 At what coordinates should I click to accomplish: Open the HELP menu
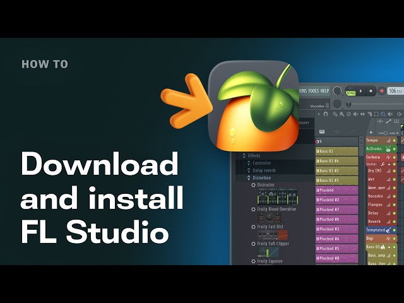pyautogui.click(x=324, y=91)
